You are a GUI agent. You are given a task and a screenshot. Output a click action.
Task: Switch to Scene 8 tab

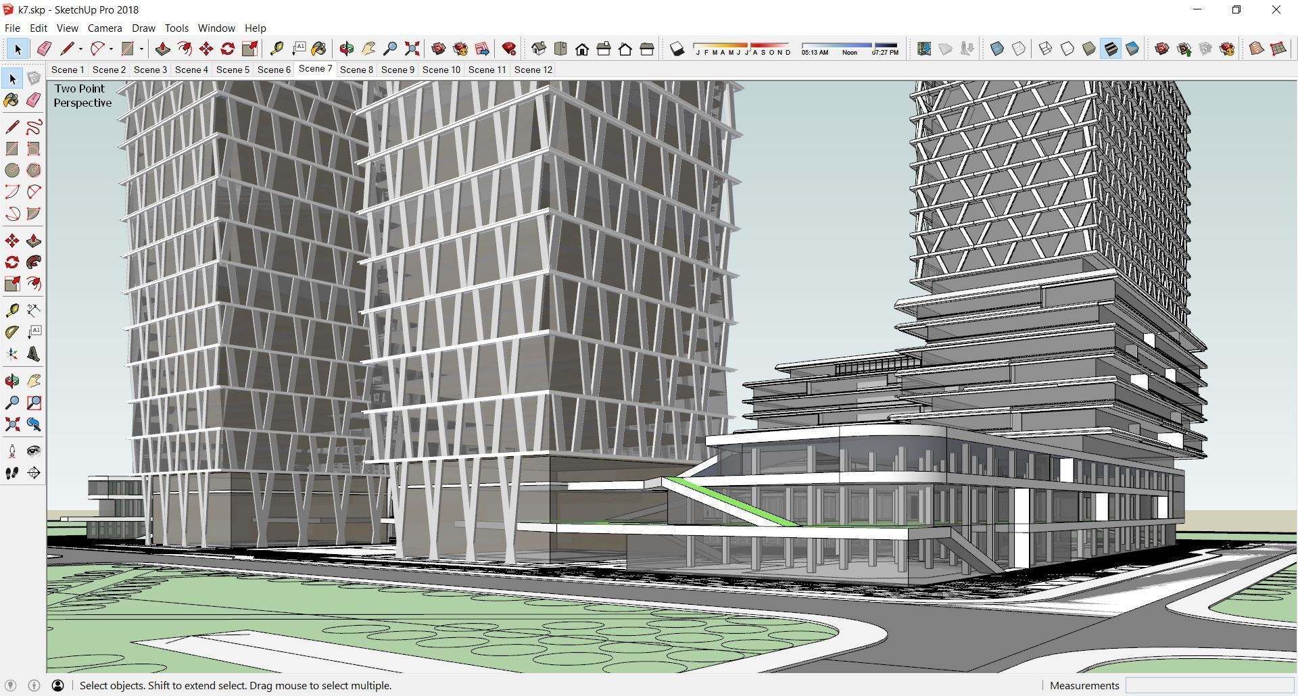click(356, 70)
